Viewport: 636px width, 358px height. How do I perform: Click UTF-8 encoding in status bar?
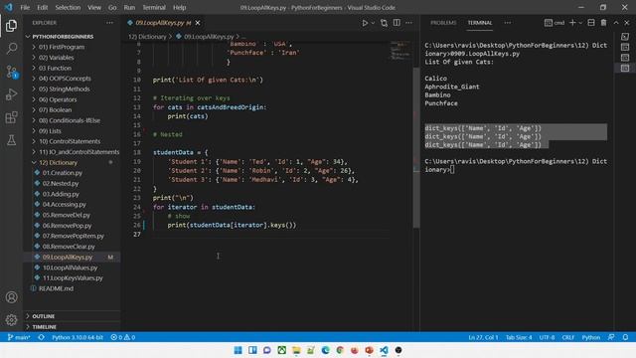coord(547,337)
